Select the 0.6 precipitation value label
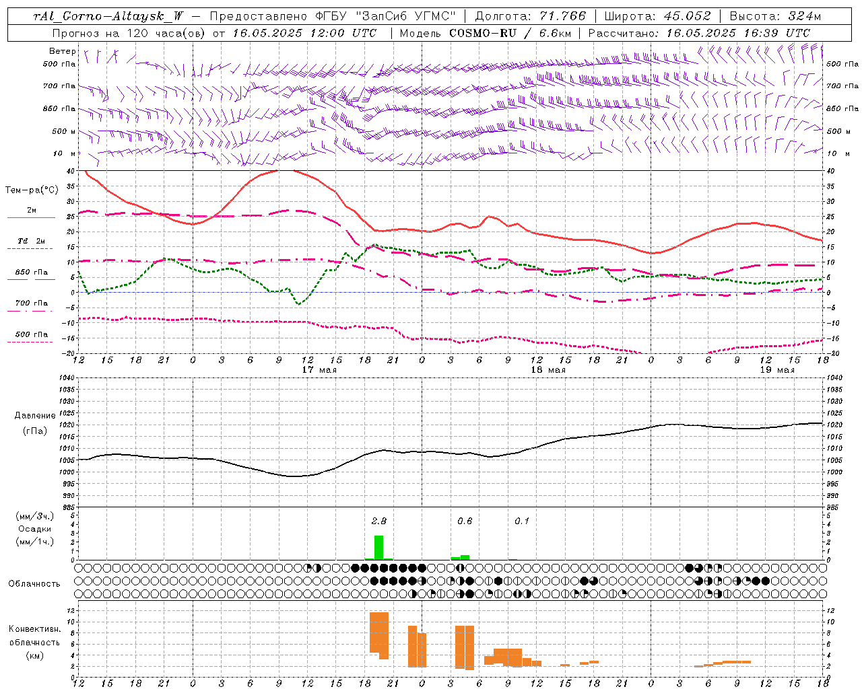Image resolution: width=862 pixels, height=689 pixels. (x=465, y=521)
